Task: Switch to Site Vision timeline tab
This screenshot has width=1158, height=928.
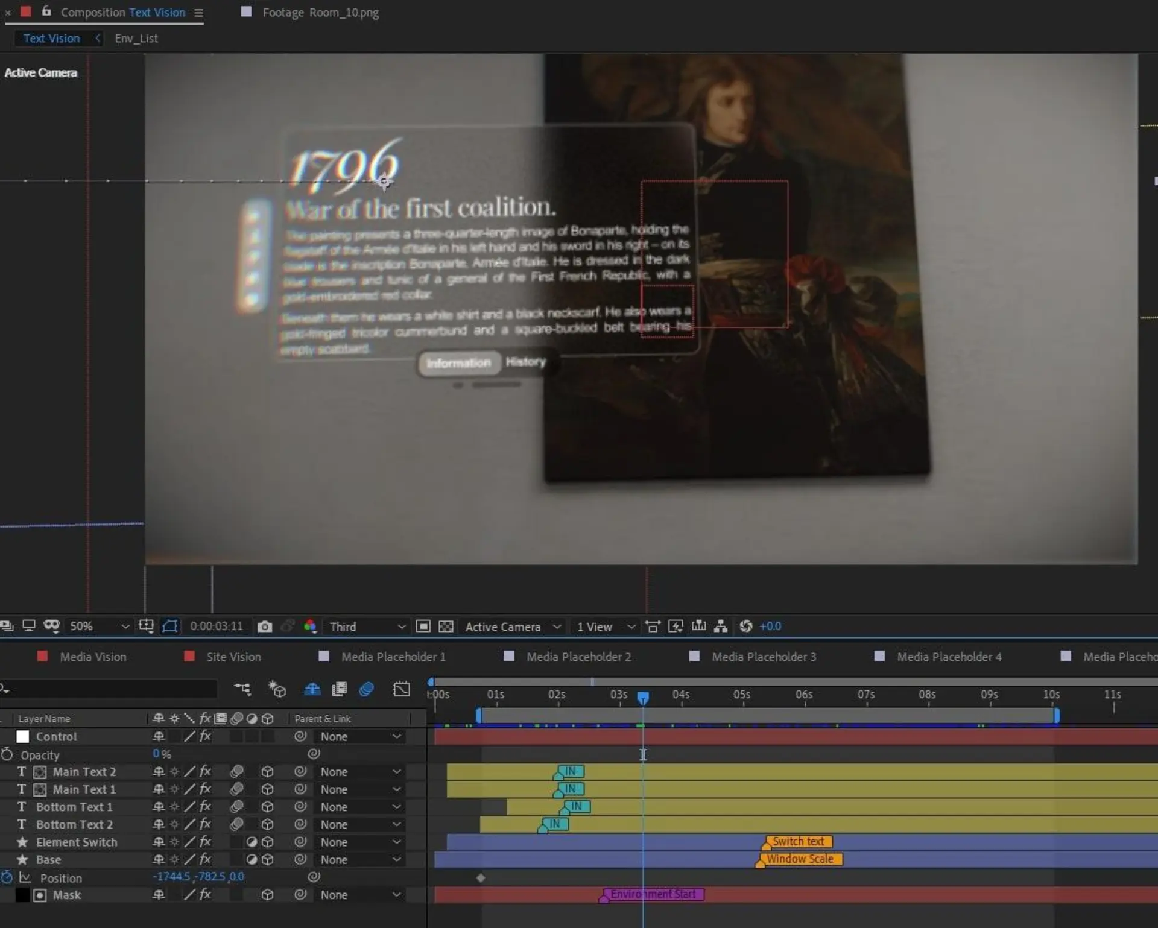Action: (x=233, y=657)
